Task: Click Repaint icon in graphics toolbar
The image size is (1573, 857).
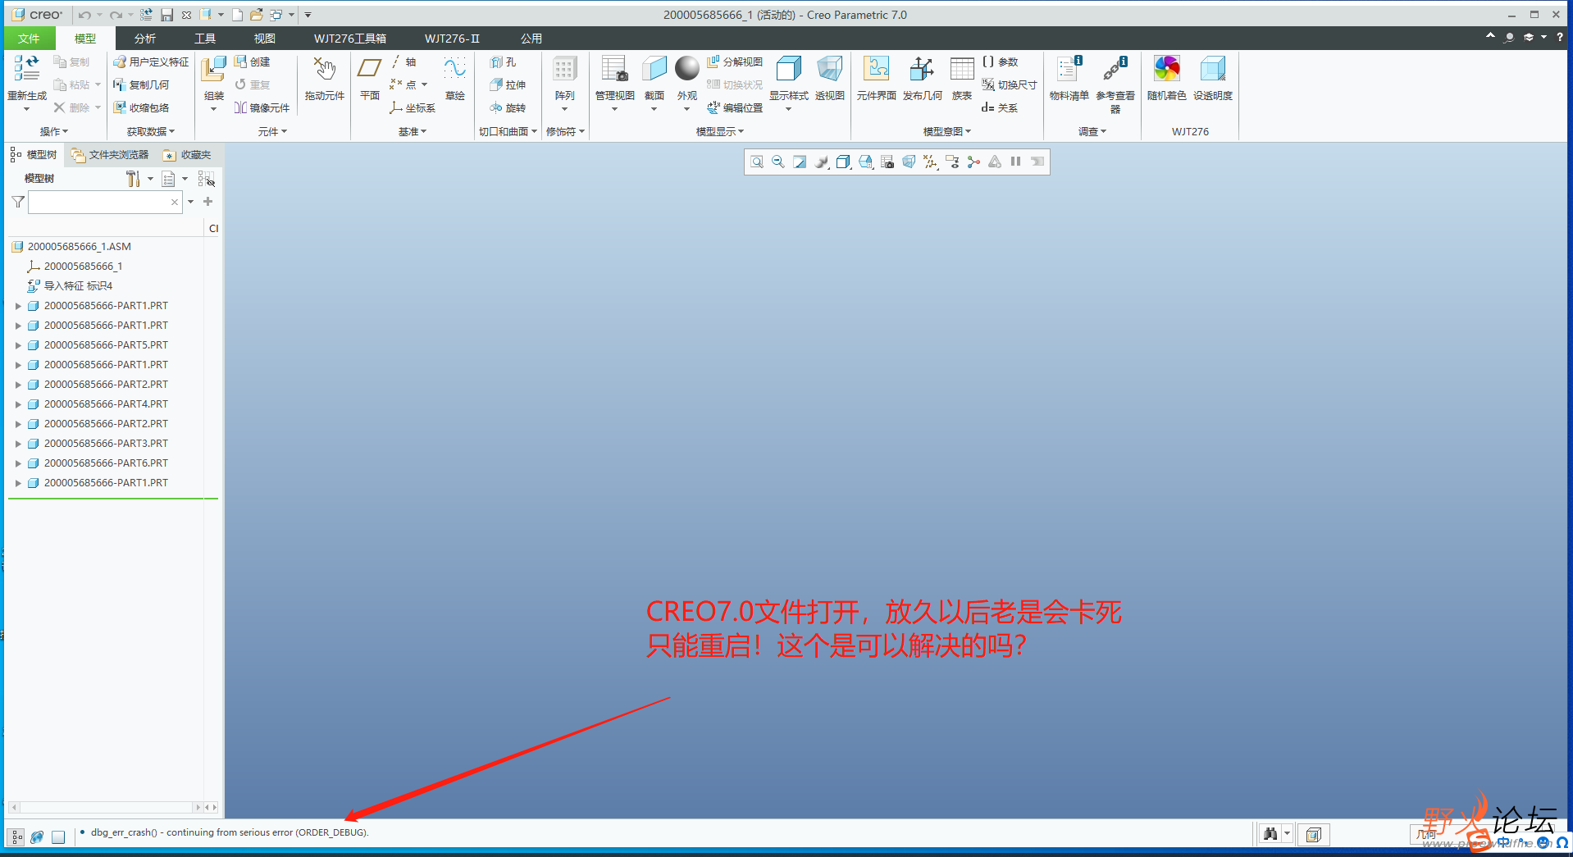Action: tap(800, 162)
